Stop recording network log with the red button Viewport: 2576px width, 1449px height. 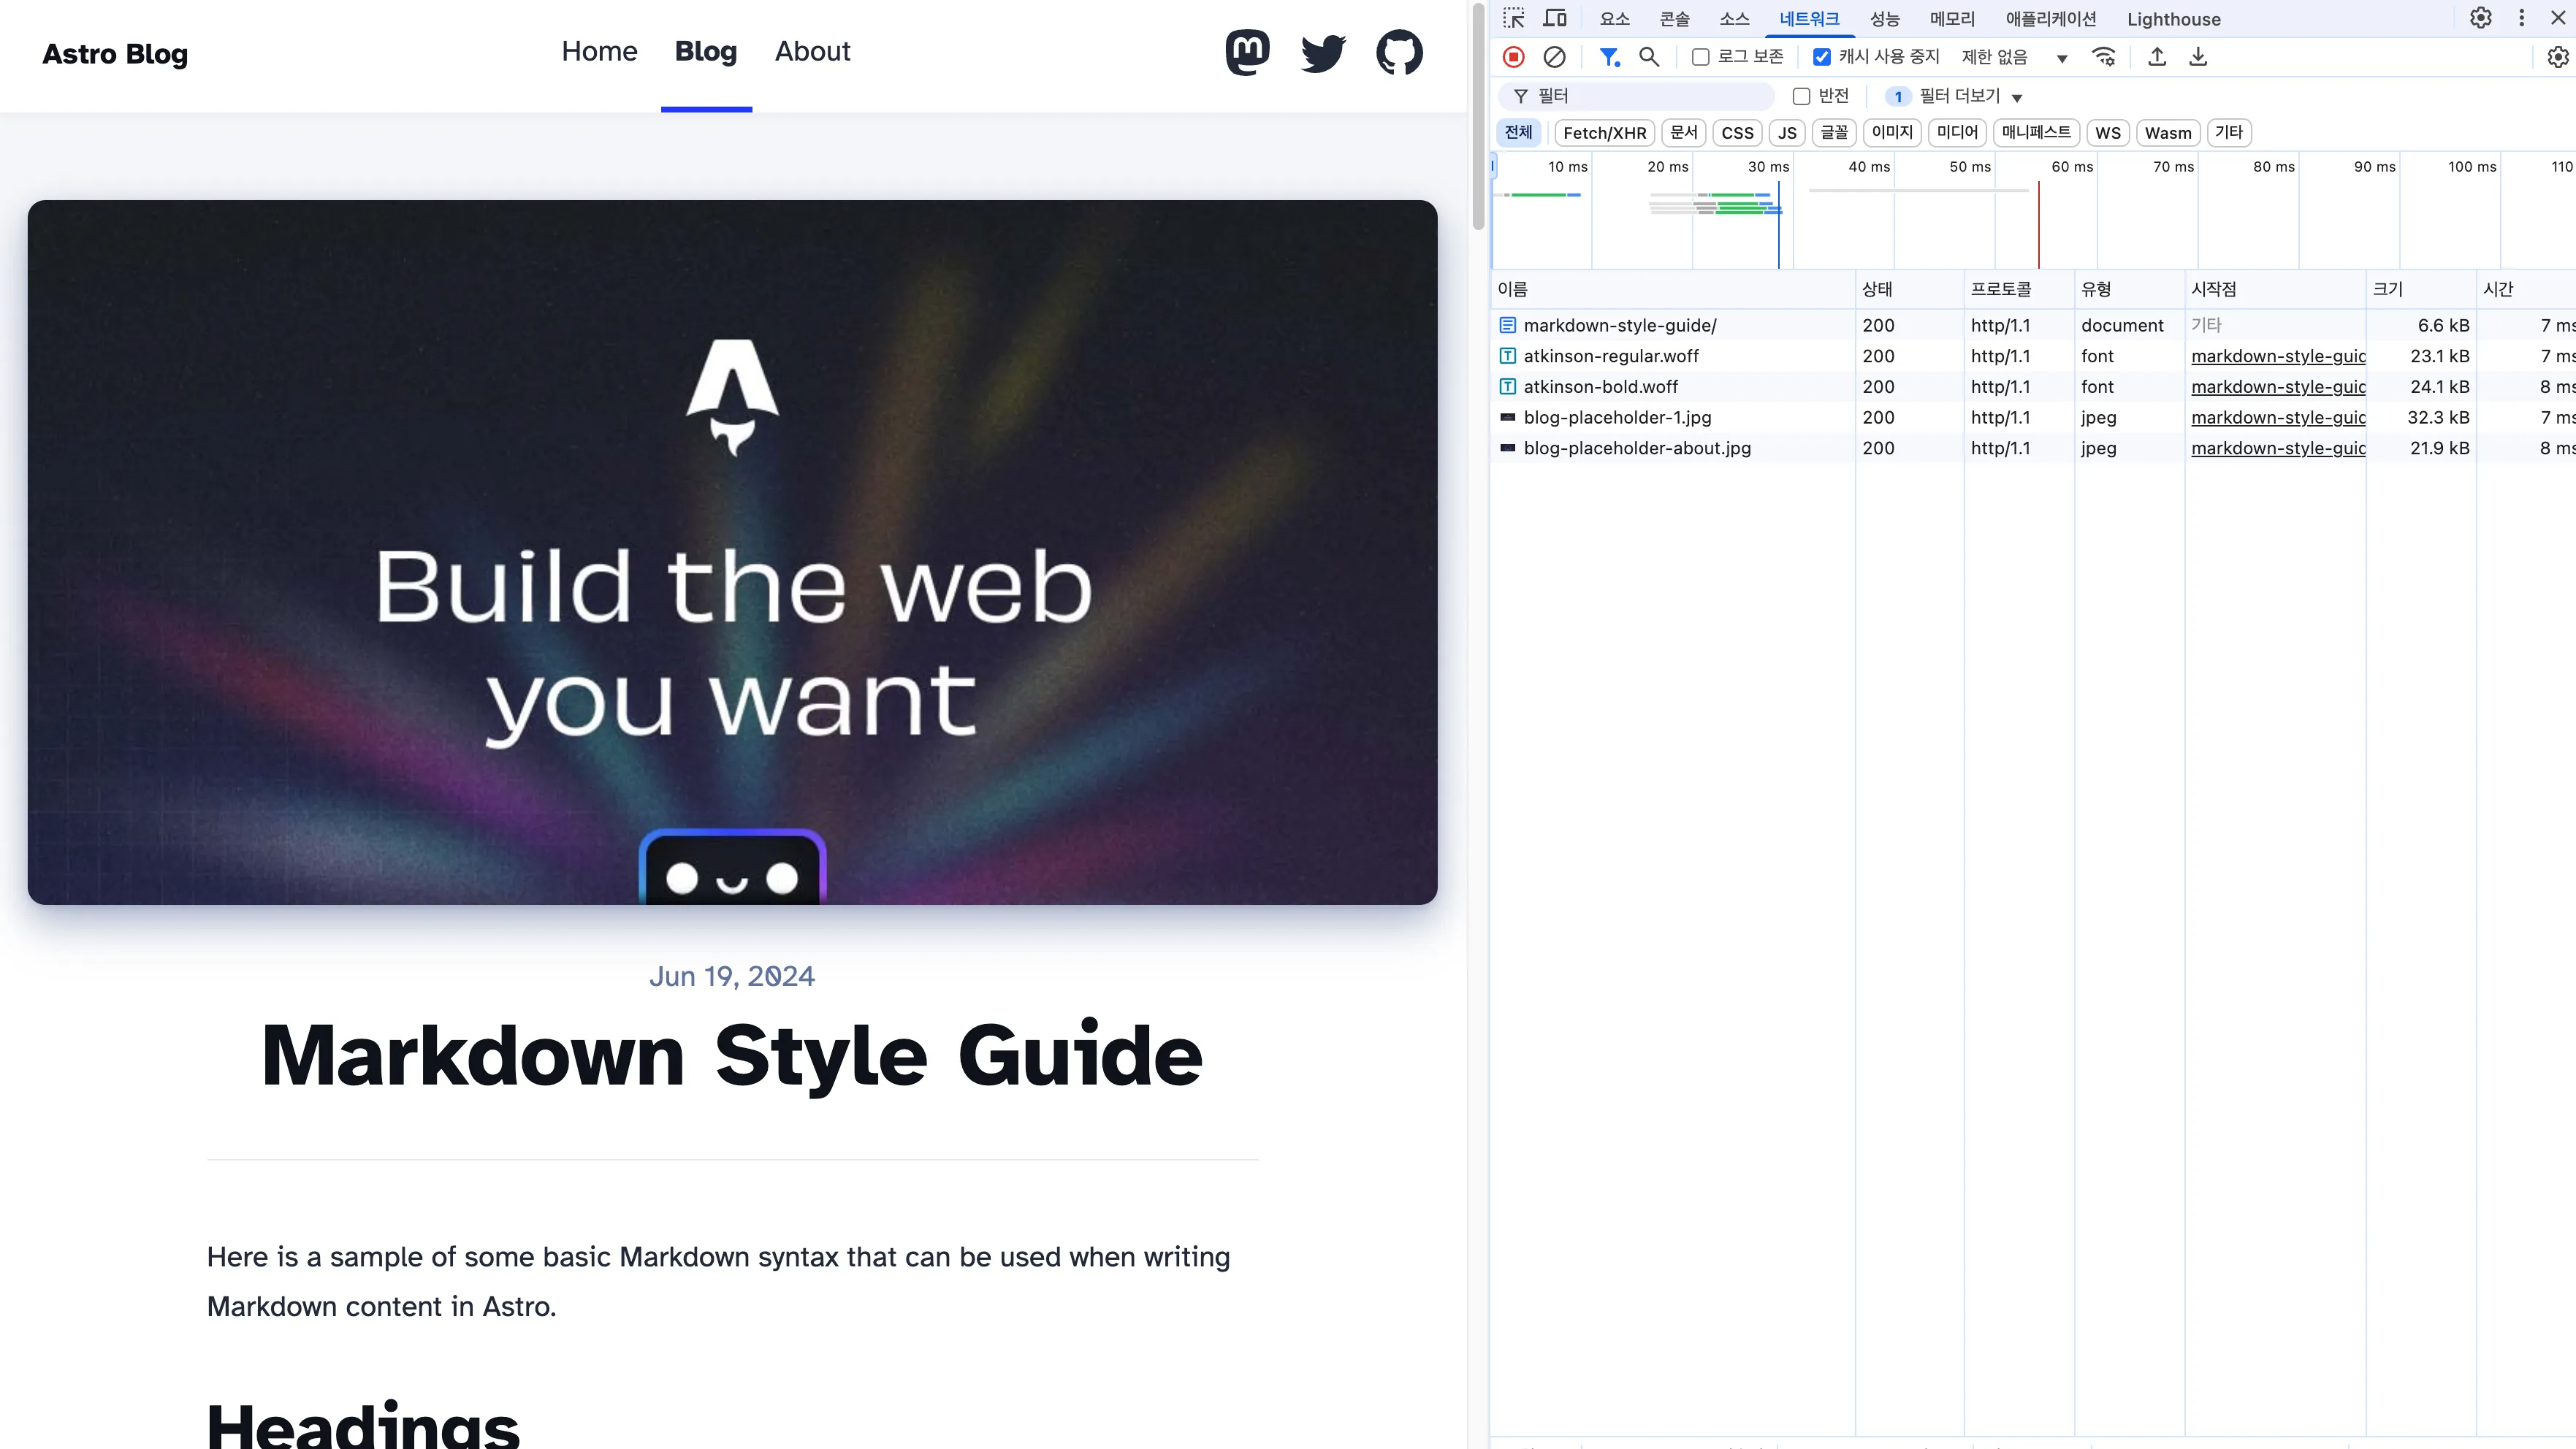pyautogui.click(x=1513, y=57)
